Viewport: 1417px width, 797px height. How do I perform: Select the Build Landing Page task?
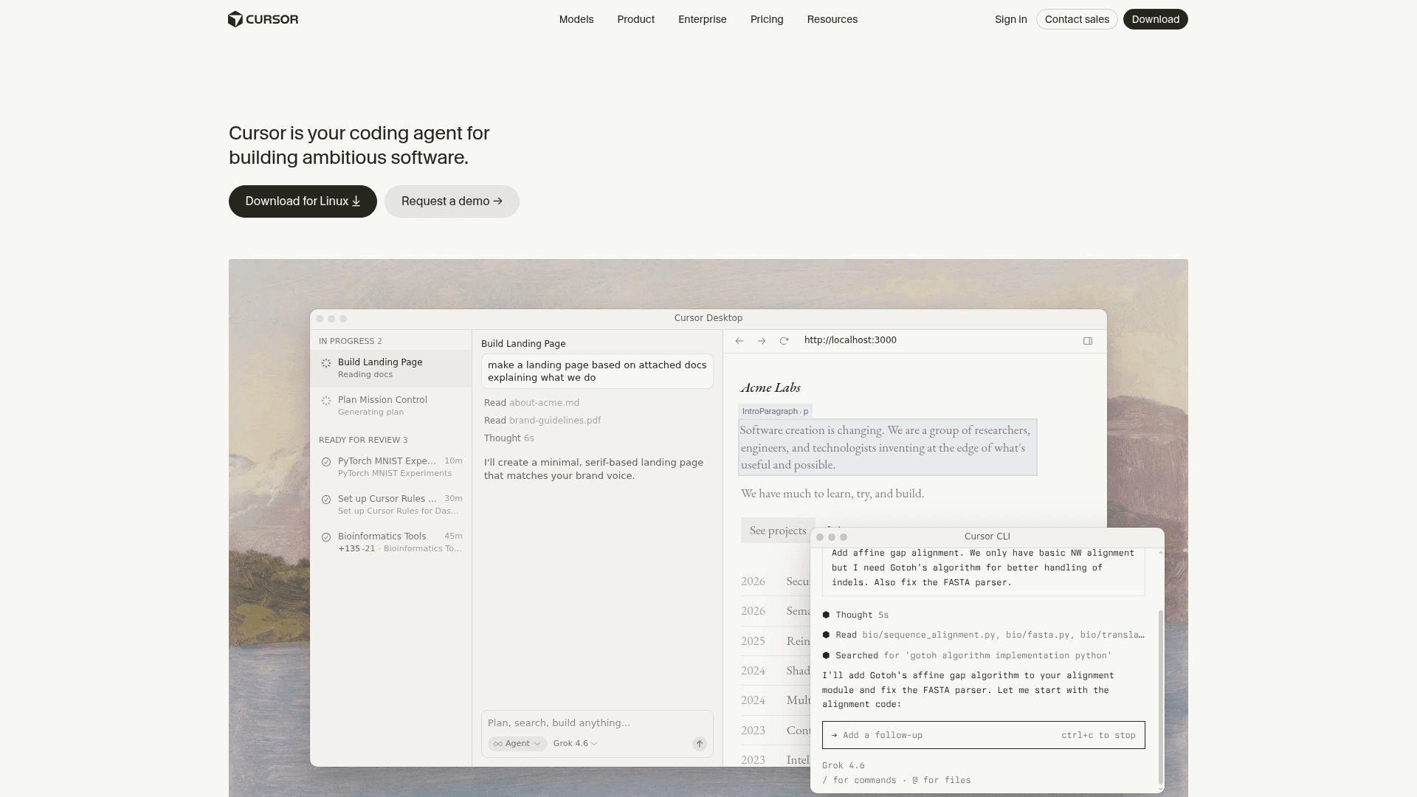390,368
